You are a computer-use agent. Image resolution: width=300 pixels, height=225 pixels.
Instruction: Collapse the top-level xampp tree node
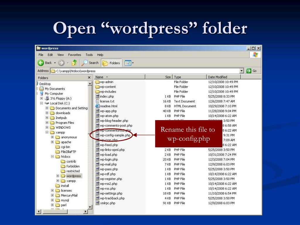pos(47,132)
